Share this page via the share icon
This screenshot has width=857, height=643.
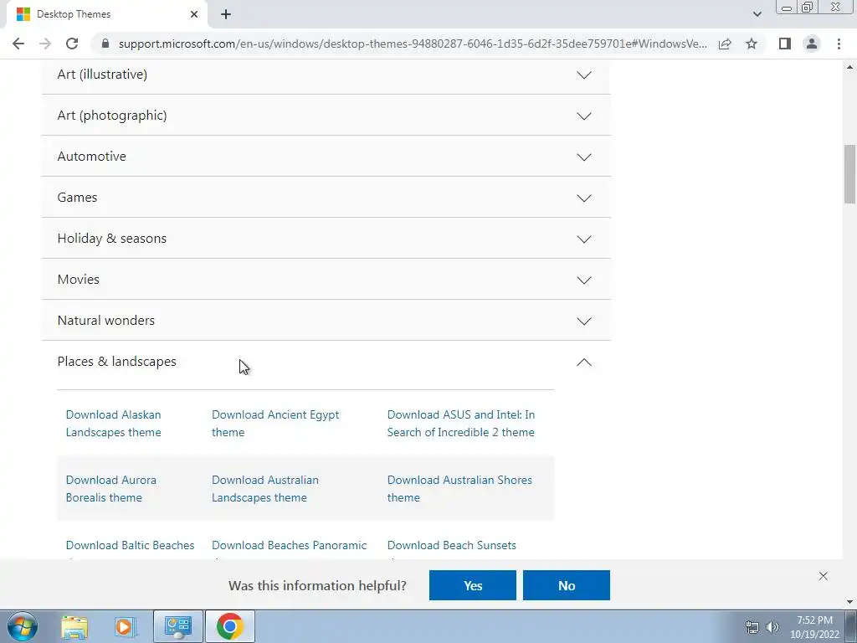click(725, 44)
